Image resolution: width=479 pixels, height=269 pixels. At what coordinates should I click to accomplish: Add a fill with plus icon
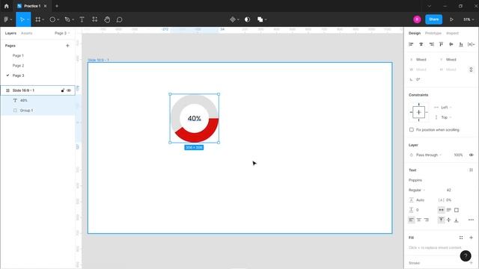471,238
